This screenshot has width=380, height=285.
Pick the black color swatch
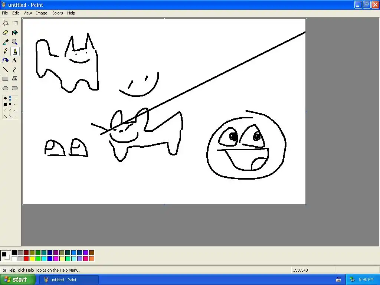pos(14,253)
